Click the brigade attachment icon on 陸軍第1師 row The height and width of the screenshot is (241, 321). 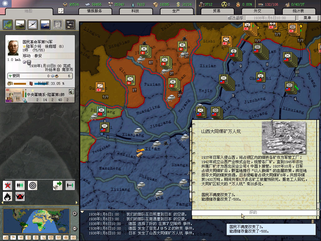point(71,92)
